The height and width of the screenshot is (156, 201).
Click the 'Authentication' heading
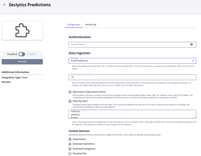(x=80, y=37)
